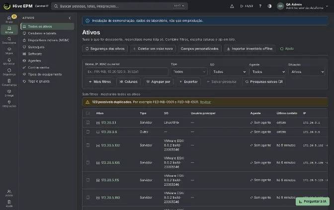Click Coletar um valor novo button
This screenshot has width=334, height=210.
[153, 49]
